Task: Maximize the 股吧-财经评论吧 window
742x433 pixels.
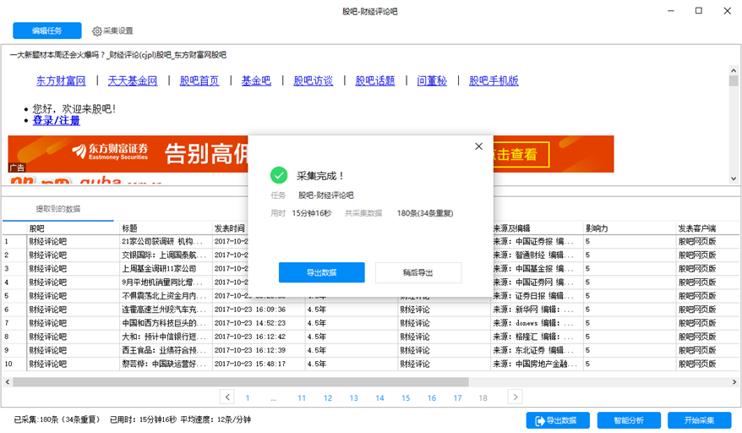Action: (x=698, y=11)
